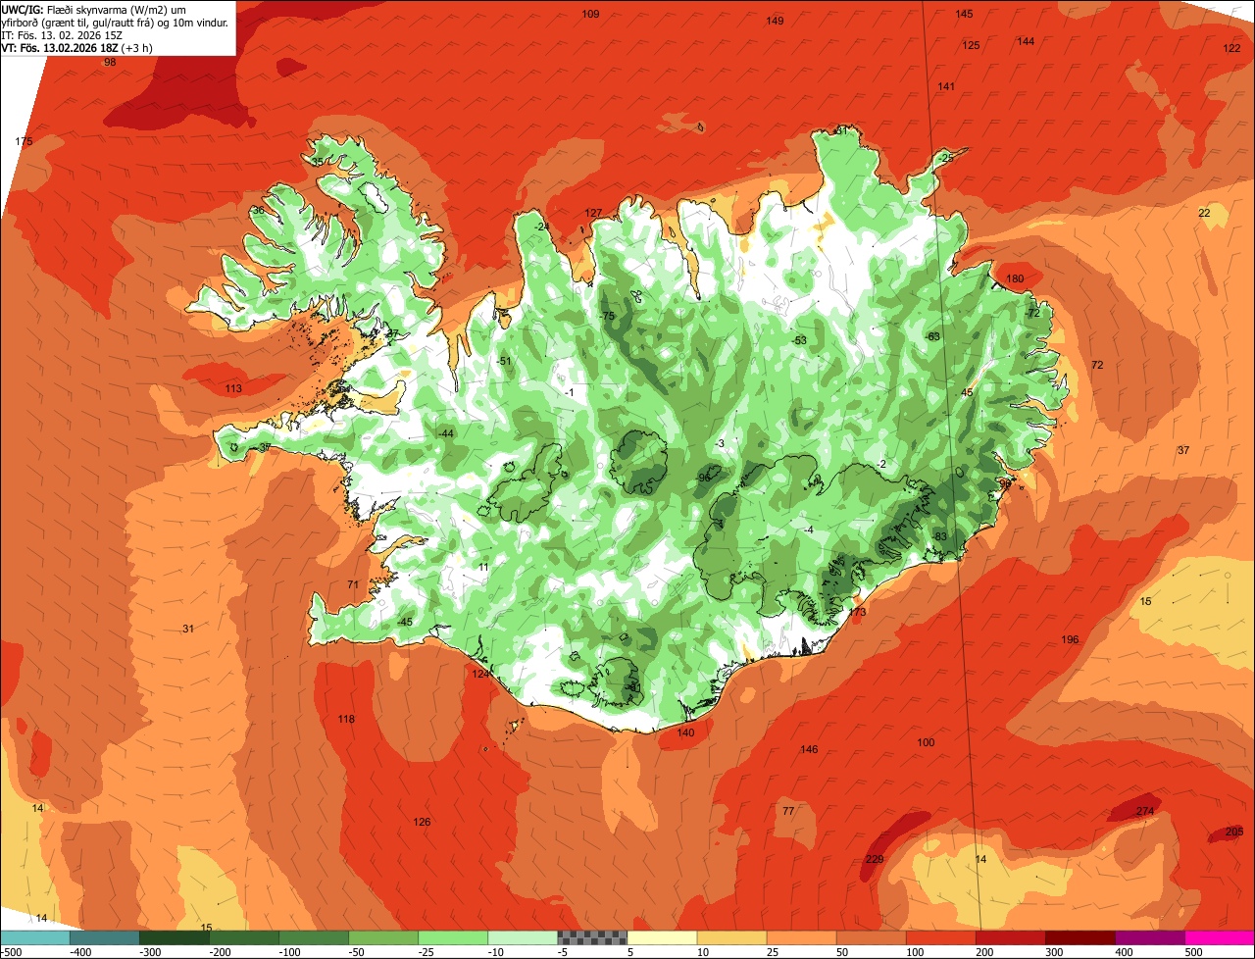Viewport: 1255px width, 959px height.
Task: Click the map value 205
Action: point(1233,832)
